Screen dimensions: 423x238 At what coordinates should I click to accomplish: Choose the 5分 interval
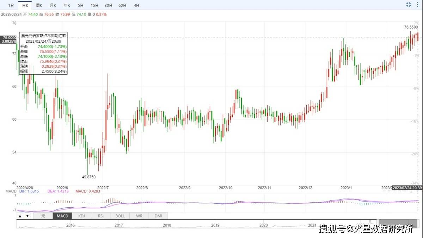click(81, 5)
